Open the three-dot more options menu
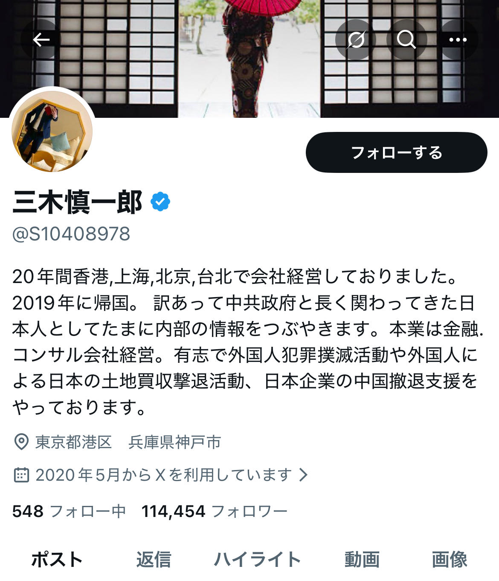This screenshot has width=499, height=581. [458, 40]
